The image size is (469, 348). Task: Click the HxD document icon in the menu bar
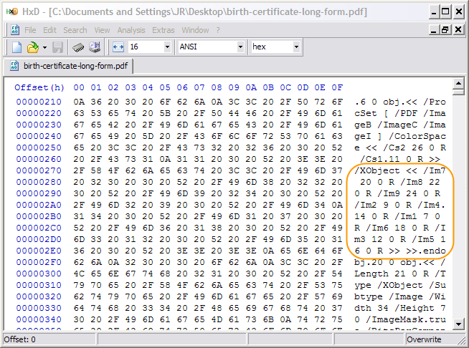(15, 30)
